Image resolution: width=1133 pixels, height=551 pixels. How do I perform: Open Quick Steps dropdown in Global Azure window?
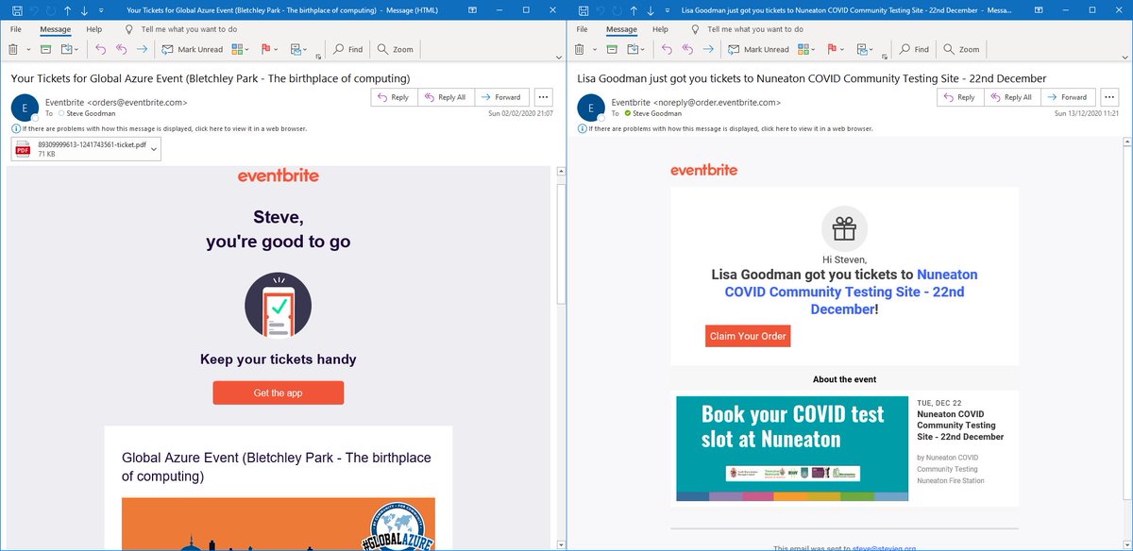300,49
